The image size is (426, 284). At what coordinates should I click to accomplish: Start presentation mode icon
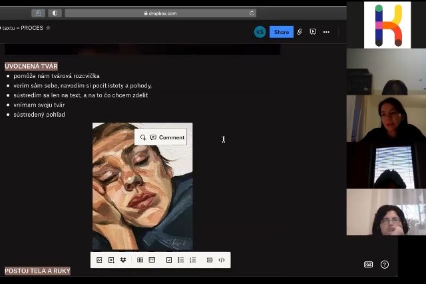coord(313,32)
